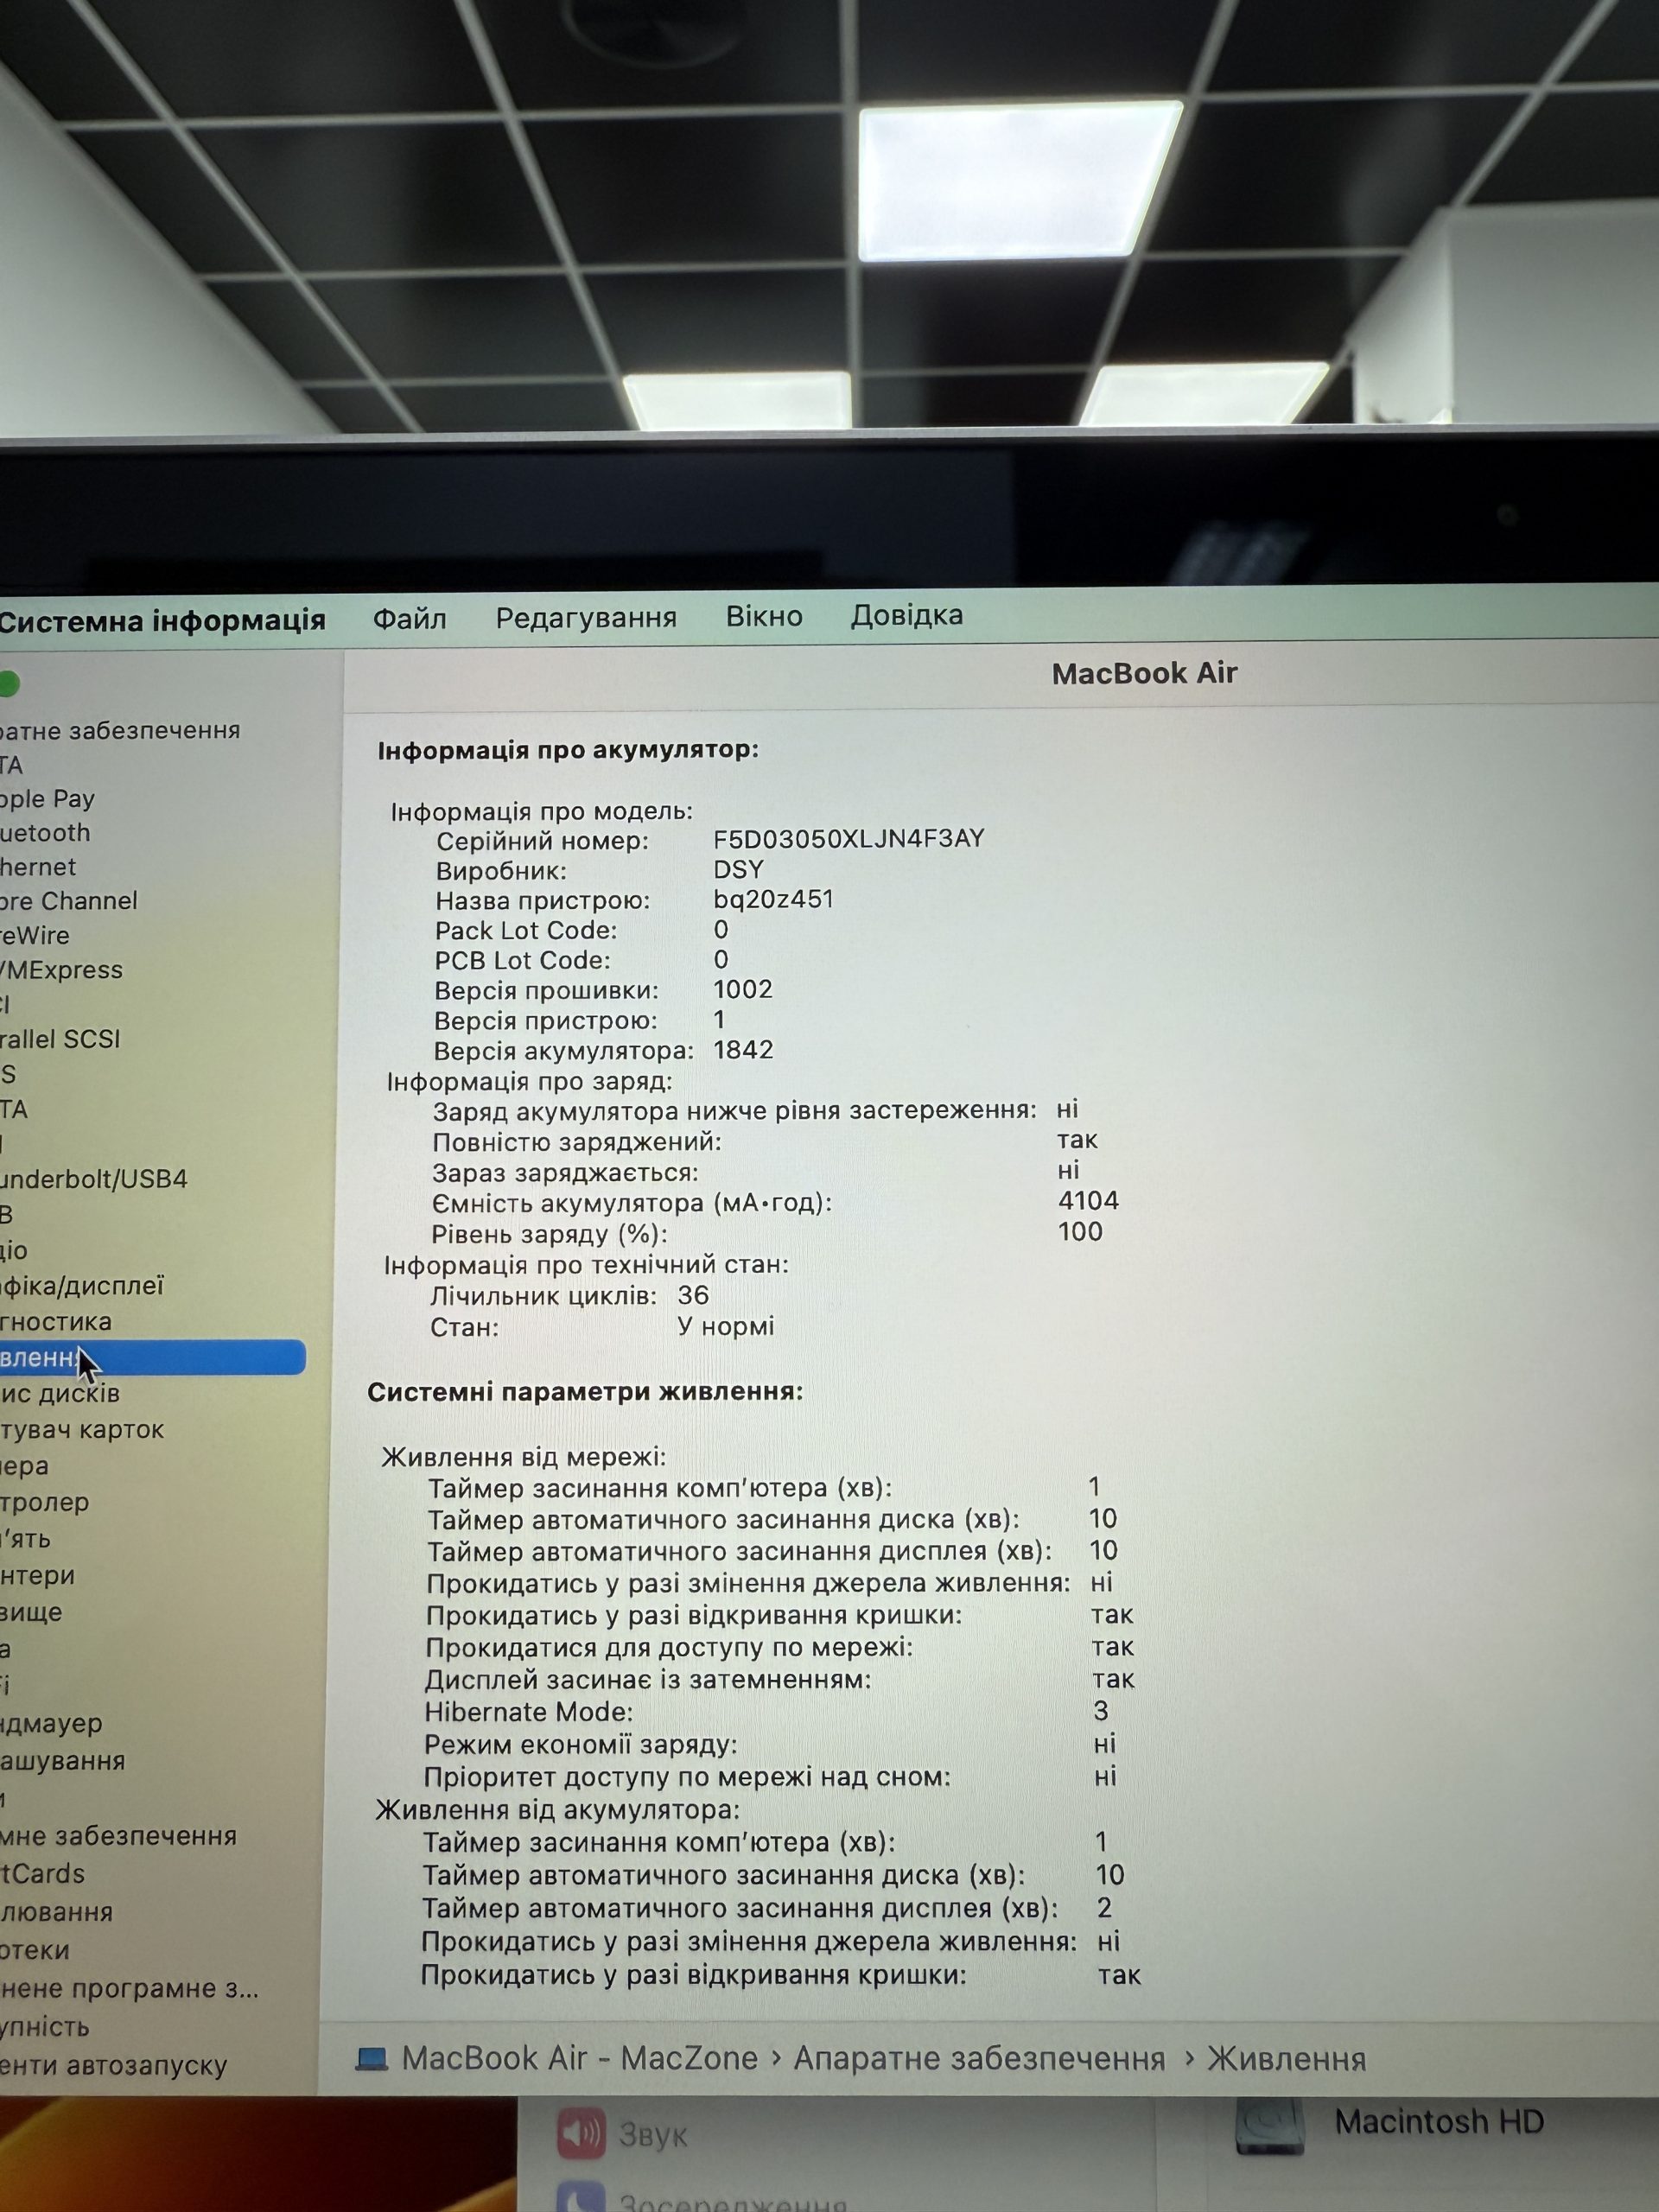Click battery version value 1842
The image size is (1659, 2212).
(x=743, y=1049)
